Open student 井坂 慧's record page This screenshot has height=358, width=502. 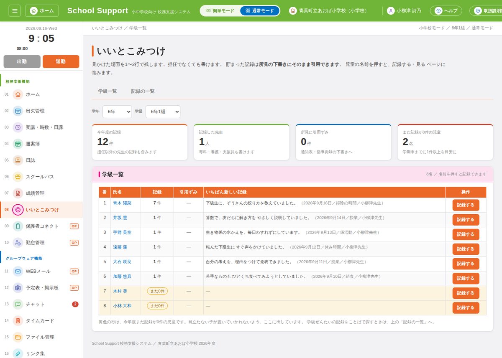point(120,218)
